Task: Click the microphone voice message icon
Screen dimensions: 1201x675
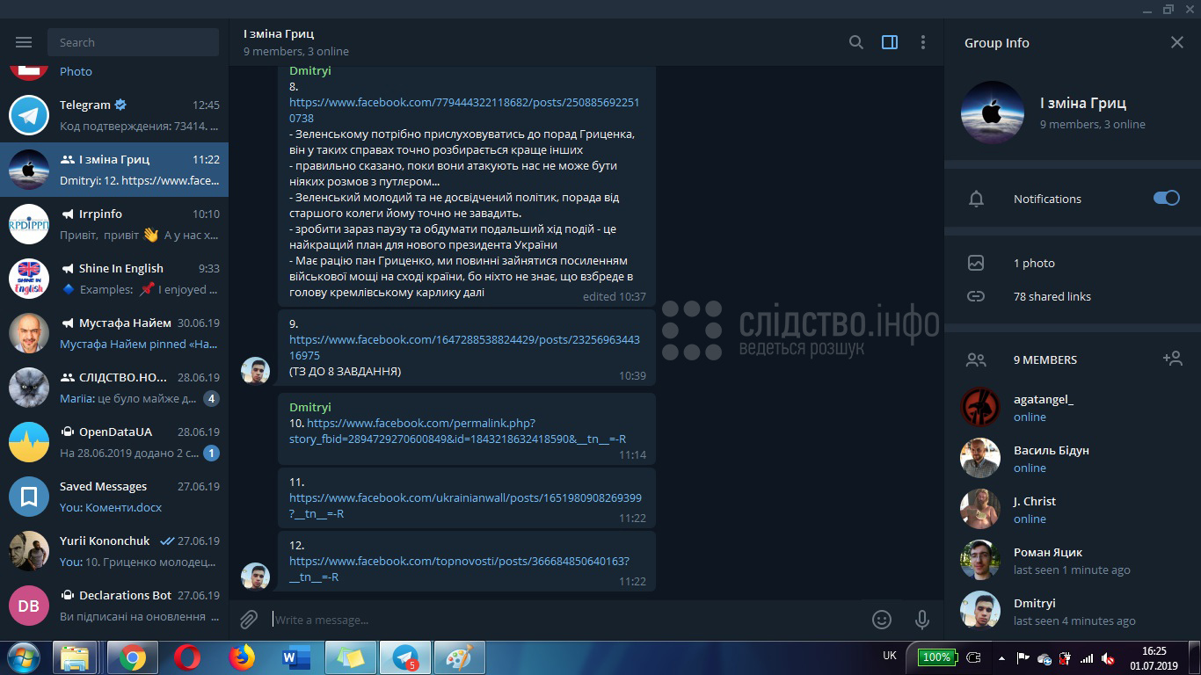Action: coord(922,620)
